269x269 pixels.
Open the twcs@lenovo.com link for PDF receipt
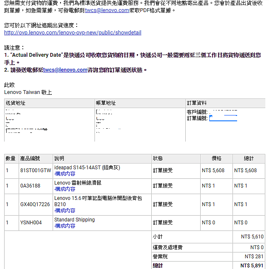[x=107, y=10]
